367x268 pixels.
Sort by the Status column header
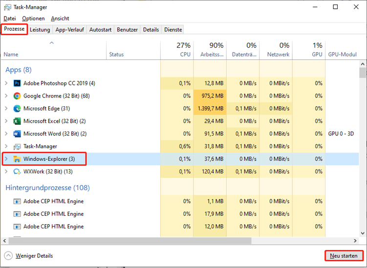[x=133, y=50]
